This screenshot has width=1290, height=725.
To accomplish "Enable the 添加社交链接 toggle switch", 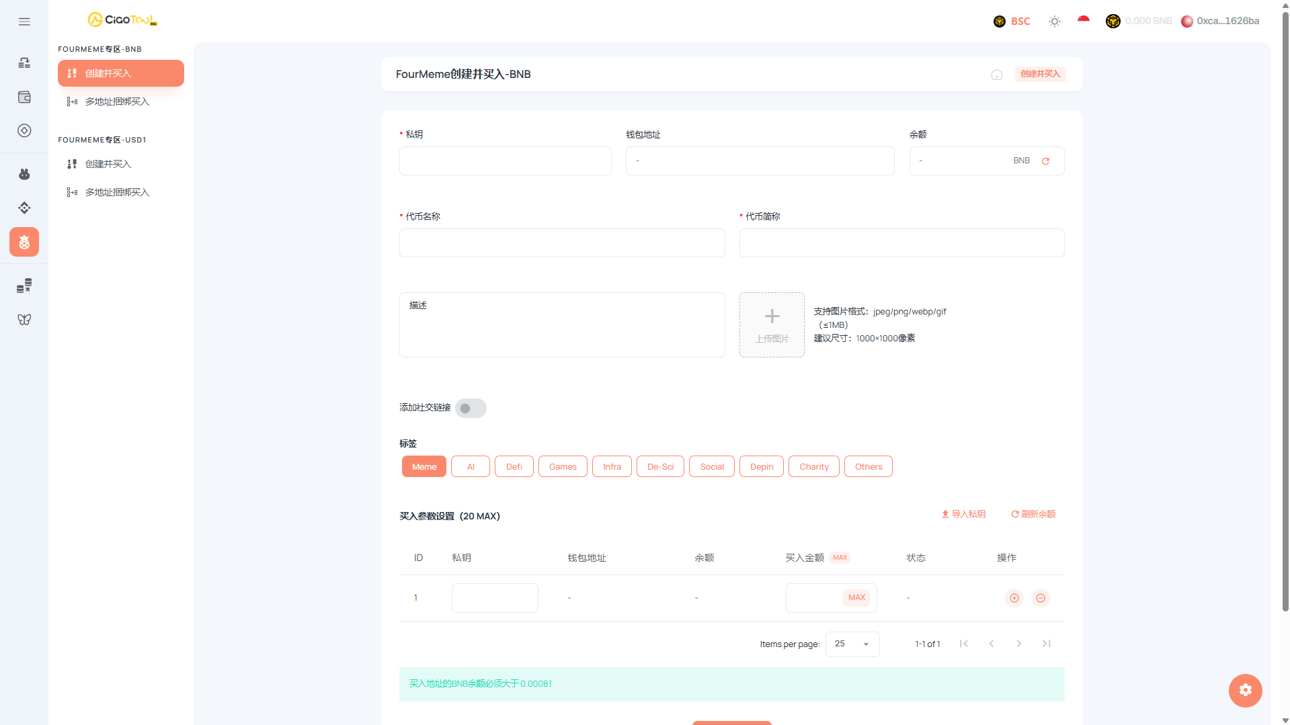I will (x=471, y=409).
